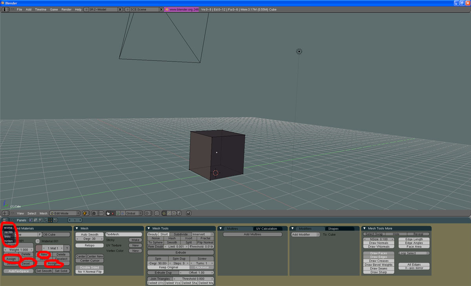Adjust the Weight 1.000 slider
The image size is (471, 286).
click(x=18, y=250)
